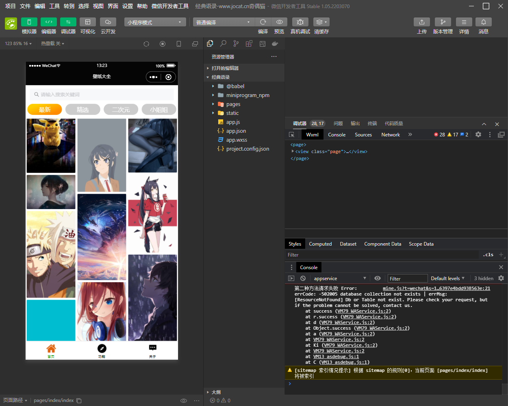This screenshot has width=508, height=406.
Task: Expand the Open Editors (打开的编辑器) section
Action: click(244, 68)
